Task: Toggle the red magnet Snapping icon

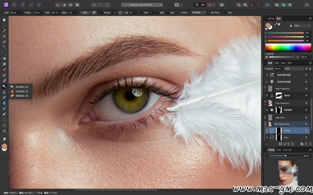Action: [x=210, y=5]
